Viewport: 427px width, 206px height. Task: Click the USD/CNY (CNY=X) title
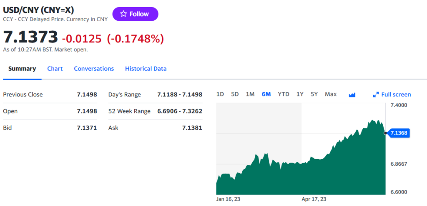coord(39,10)
